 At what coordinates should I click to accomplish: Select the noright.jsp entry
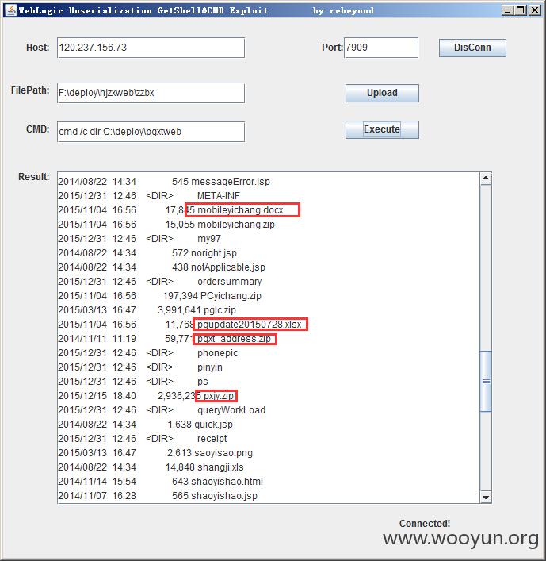(147, 253)
